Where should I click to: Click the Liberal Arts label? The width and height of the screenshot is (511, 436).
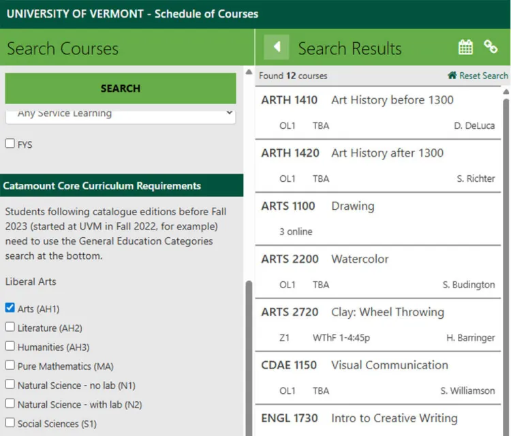(x=31, y=282)
